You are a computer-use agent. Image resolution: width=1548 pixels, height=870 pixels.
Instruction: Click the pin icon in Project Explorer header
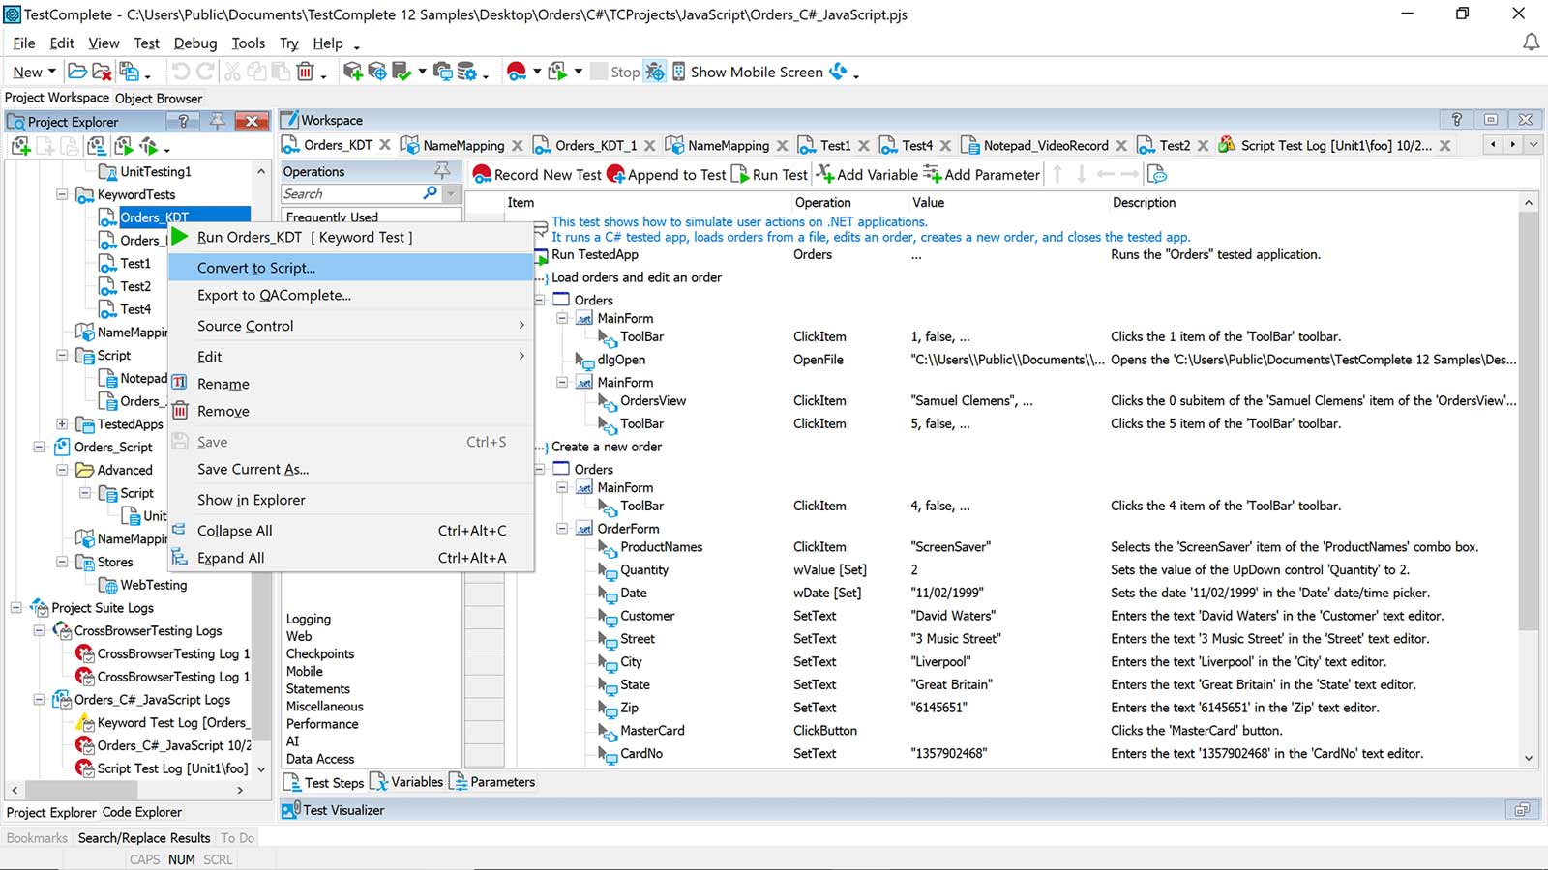(218, 121)
